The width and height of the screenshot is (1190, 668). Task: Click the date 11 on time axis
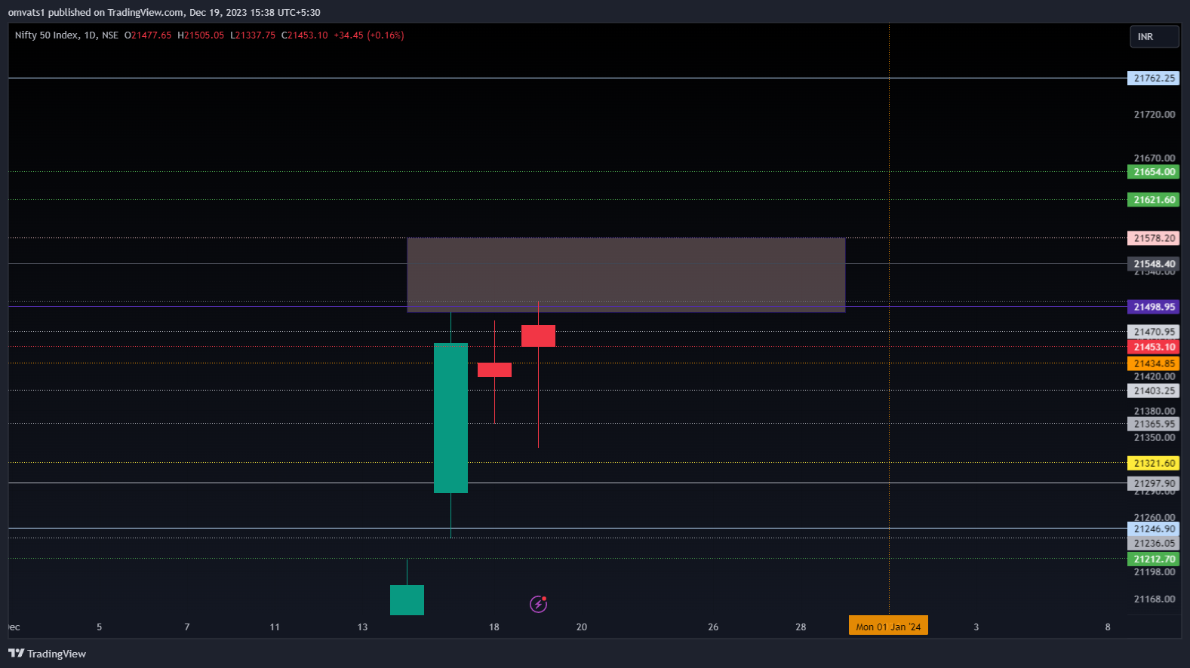[x=275, y=627]
